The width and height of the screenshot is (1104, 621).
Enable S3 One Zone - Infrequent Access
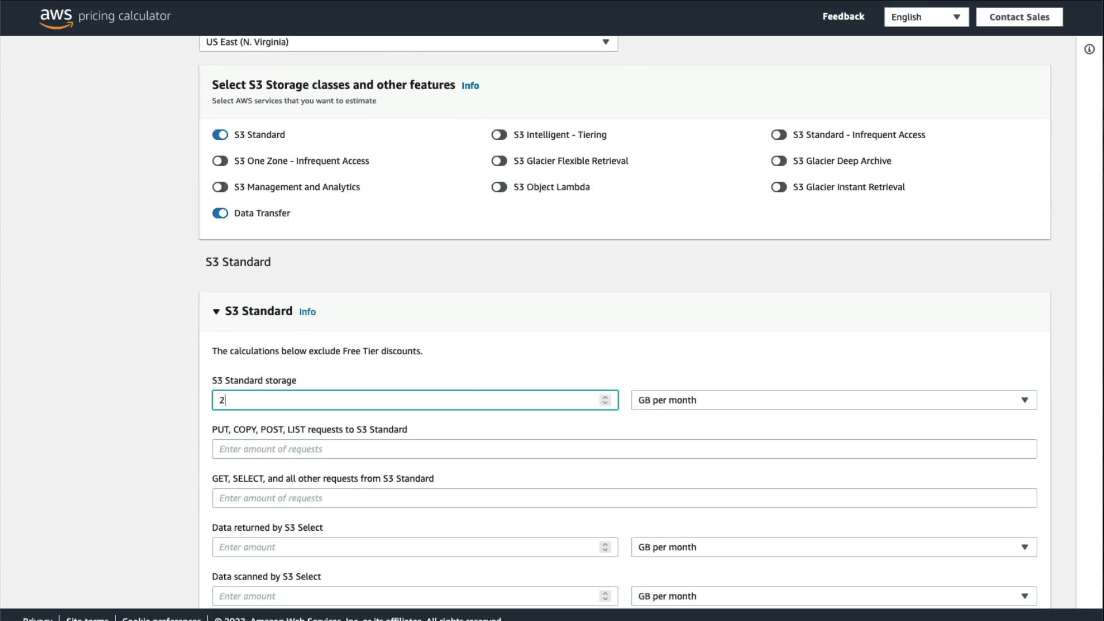coord(220,161)
